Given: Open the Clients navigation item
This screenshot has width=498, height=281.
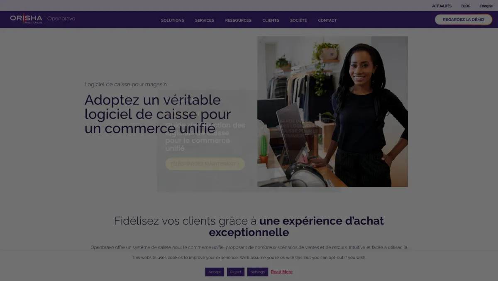Looking at the screenshot, I should (271, 20).
